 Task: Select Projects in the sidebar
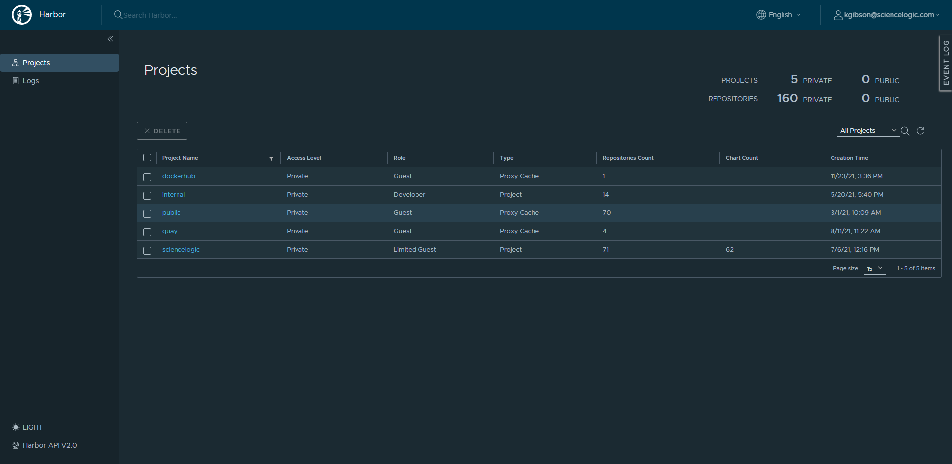click(x=36, y=63)
